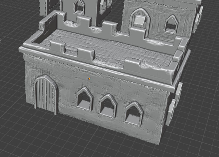The height and width of the screenshot is (157, 219).
Task: Click the center rear battlement merlon
Action: (x=108, y=28)
